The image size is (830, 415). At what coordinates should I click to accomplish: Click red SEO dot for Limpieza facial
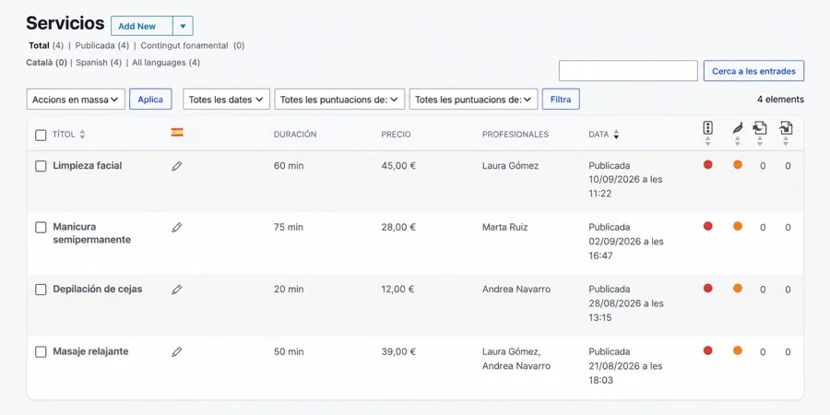point(707,165)
